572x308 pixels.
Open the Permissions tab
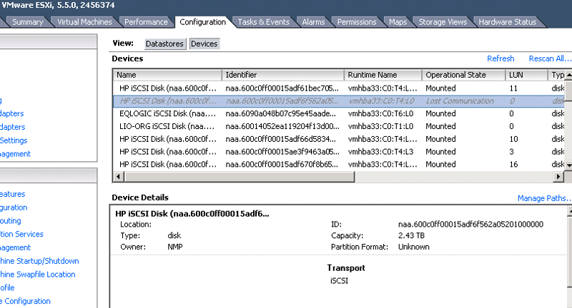point(356,22)
